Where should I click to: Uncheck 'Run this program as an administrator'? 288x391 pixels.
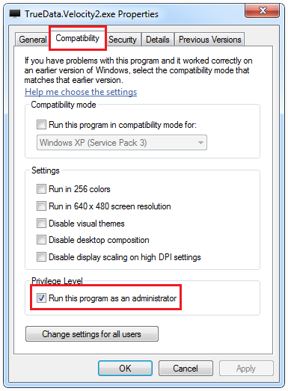pyautogui.click(x=41, y=298)
